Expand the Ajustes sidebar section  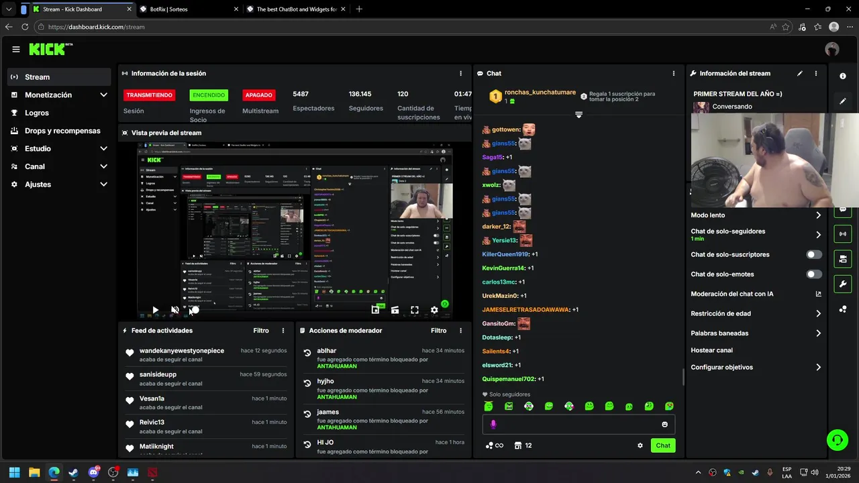tap(59, 184)
